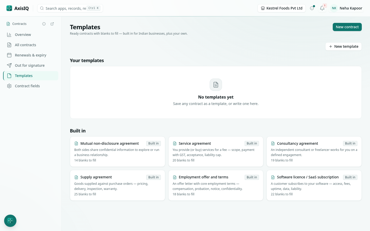Click the floating AxisIQ assistant button

tap(10, 221)
